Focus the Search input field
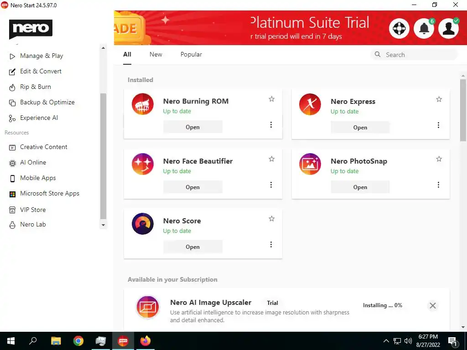Viewport: 467px width, 350px height. coord(414,55)
